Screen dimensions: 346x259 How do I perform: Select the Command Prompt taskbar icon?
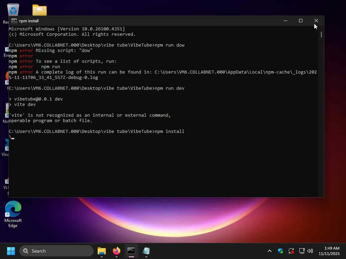[x=131, y=251]
